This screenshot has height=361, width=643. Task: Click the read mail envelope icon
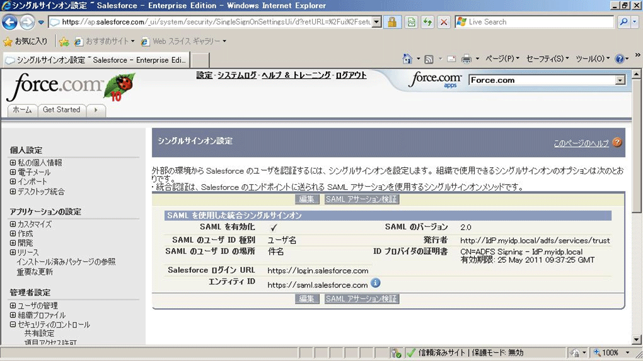click(451, 59)
